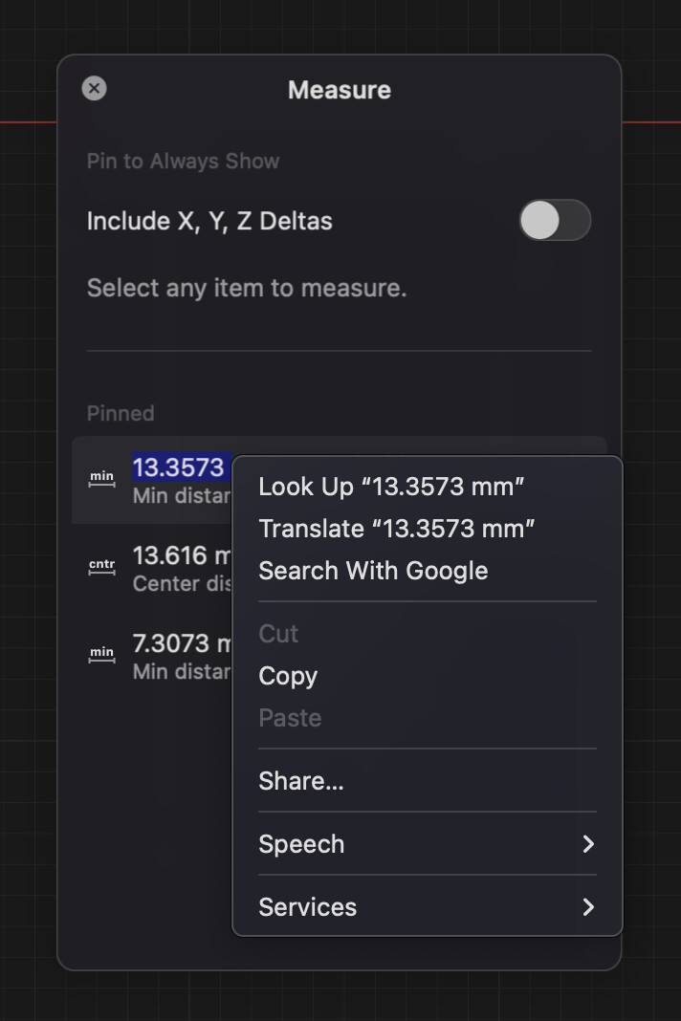Click the cntr center distance icon
The width and height of the screenshot is (681, 1021).
(101, 567)
